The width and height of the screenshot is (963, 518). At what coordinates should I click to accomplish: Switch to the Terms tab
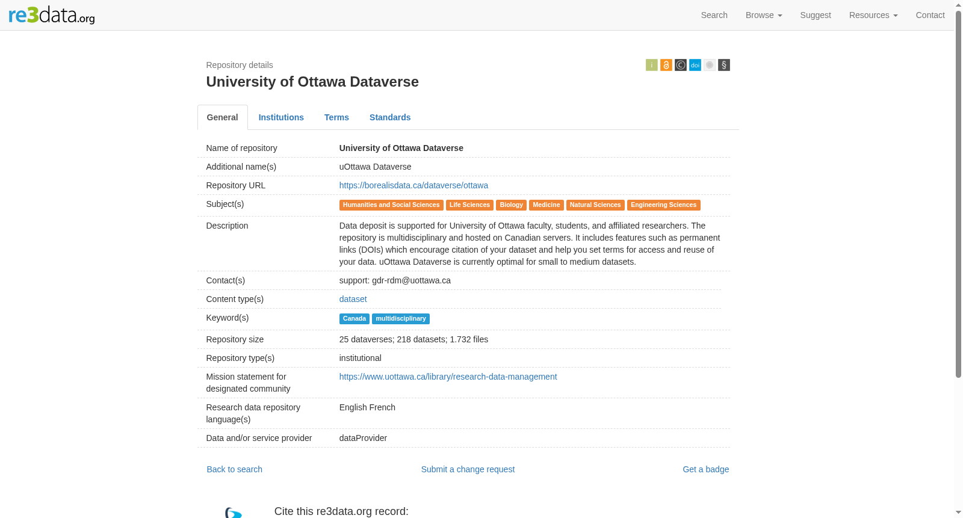pos(336,117)
